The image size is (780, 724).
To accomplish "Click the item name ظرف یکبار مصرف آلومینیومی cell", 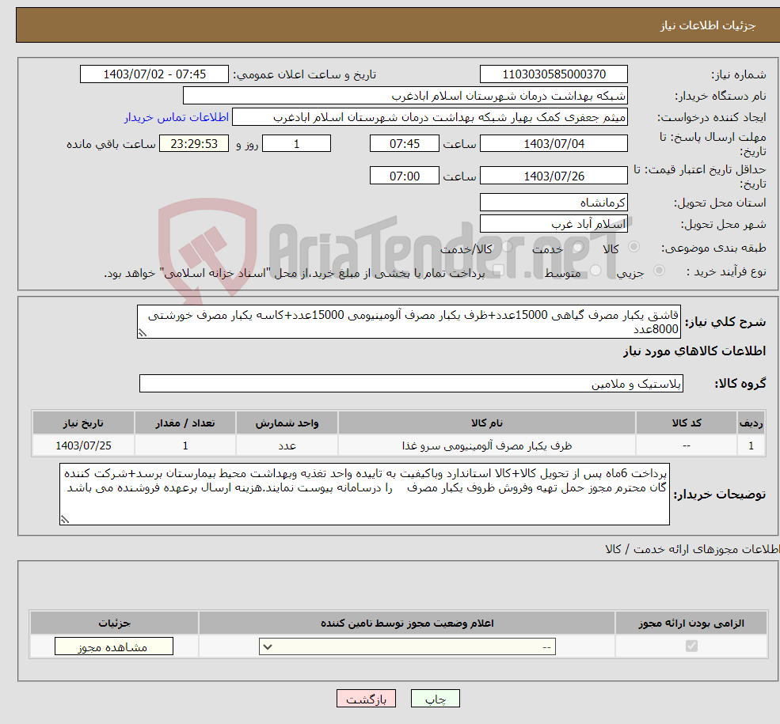I will click(x=487, y=445).
